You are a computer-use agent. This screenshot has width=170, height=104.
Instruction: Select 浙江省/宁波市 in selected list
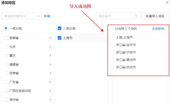[126, 52]
